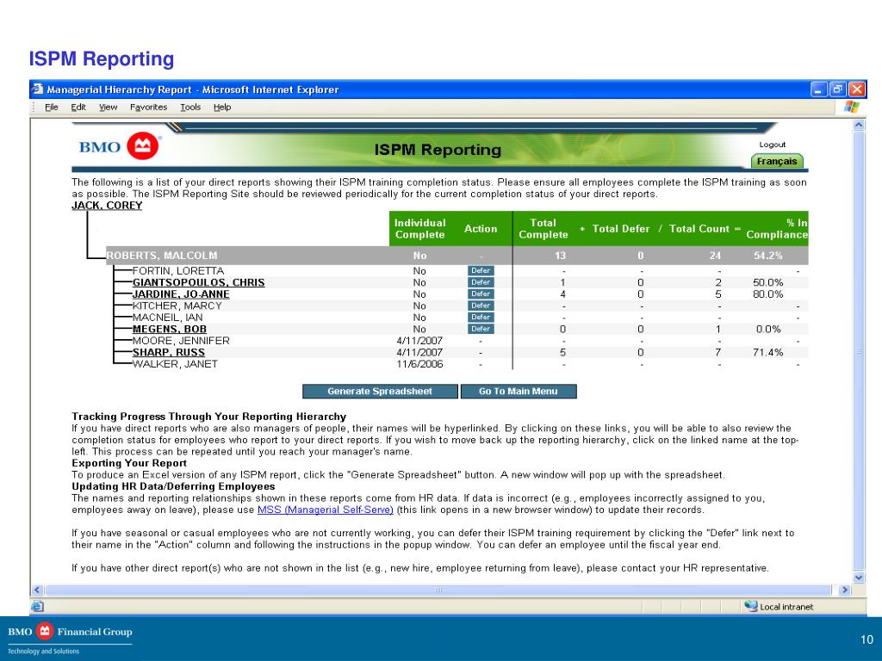This screenshot has width=882, height=661.
Task: Click the Total Count column header
Action: 699,229
